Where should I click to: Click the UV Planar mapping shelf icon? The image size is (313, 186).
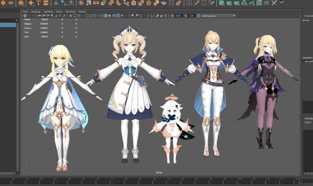point(221,3)
